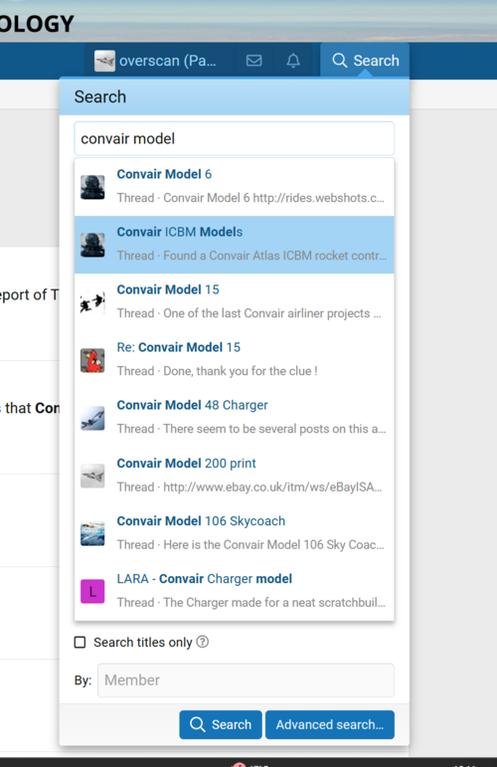
Task: Open Convair Model 15 thread result
Action: point(234,302)
